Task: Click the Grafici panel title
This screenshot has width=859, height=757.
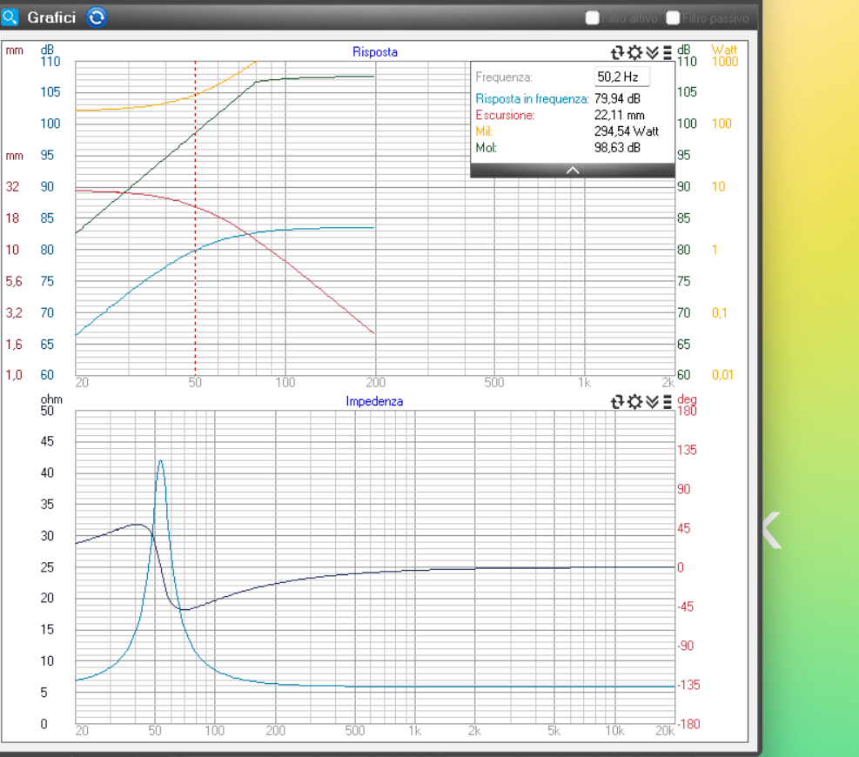Action: (51, 17)
